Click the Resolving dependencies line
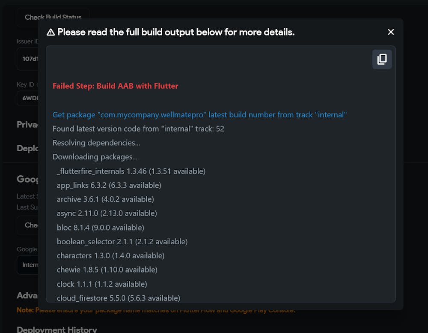 coord(96,143)
